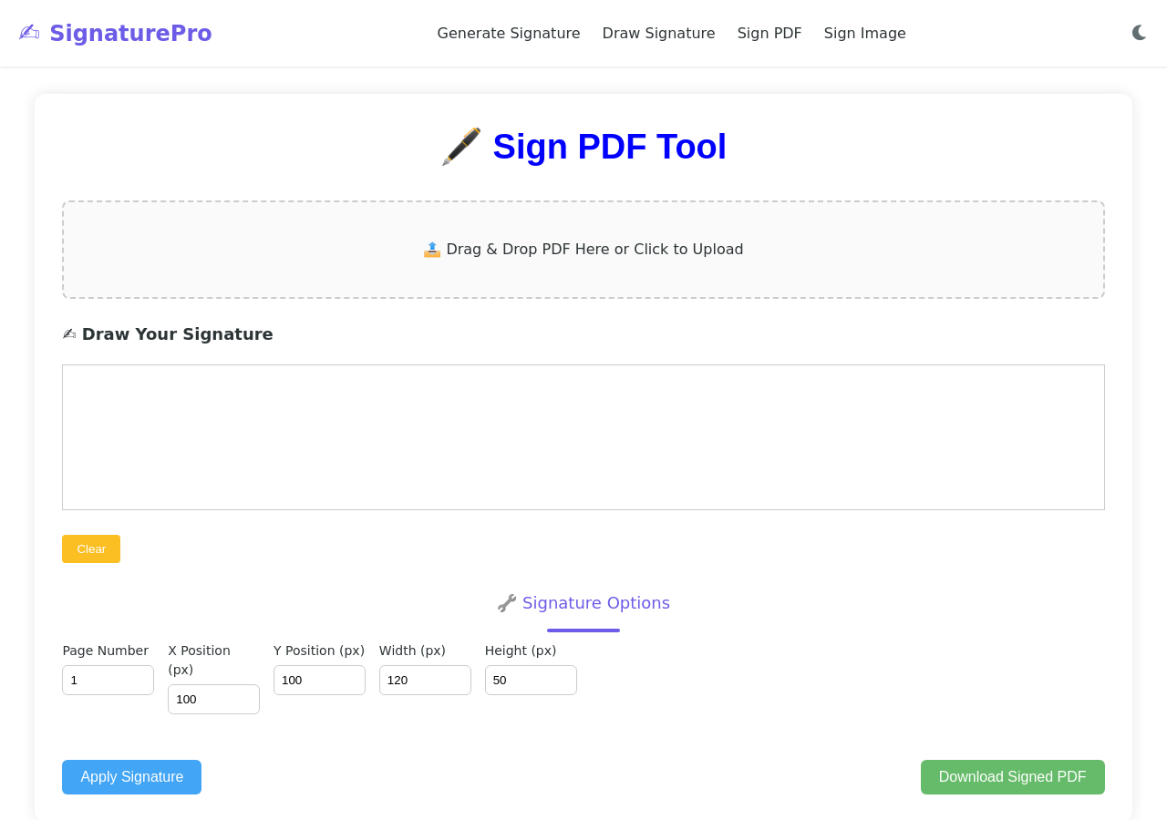
Task: Click the upload icon in the drop zone
Action: coord(432,248)
